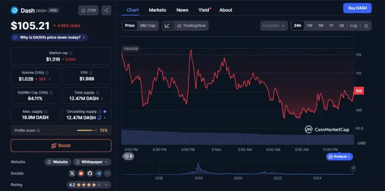
Task: Open the Markets tab
Action: tap(157, 10)
